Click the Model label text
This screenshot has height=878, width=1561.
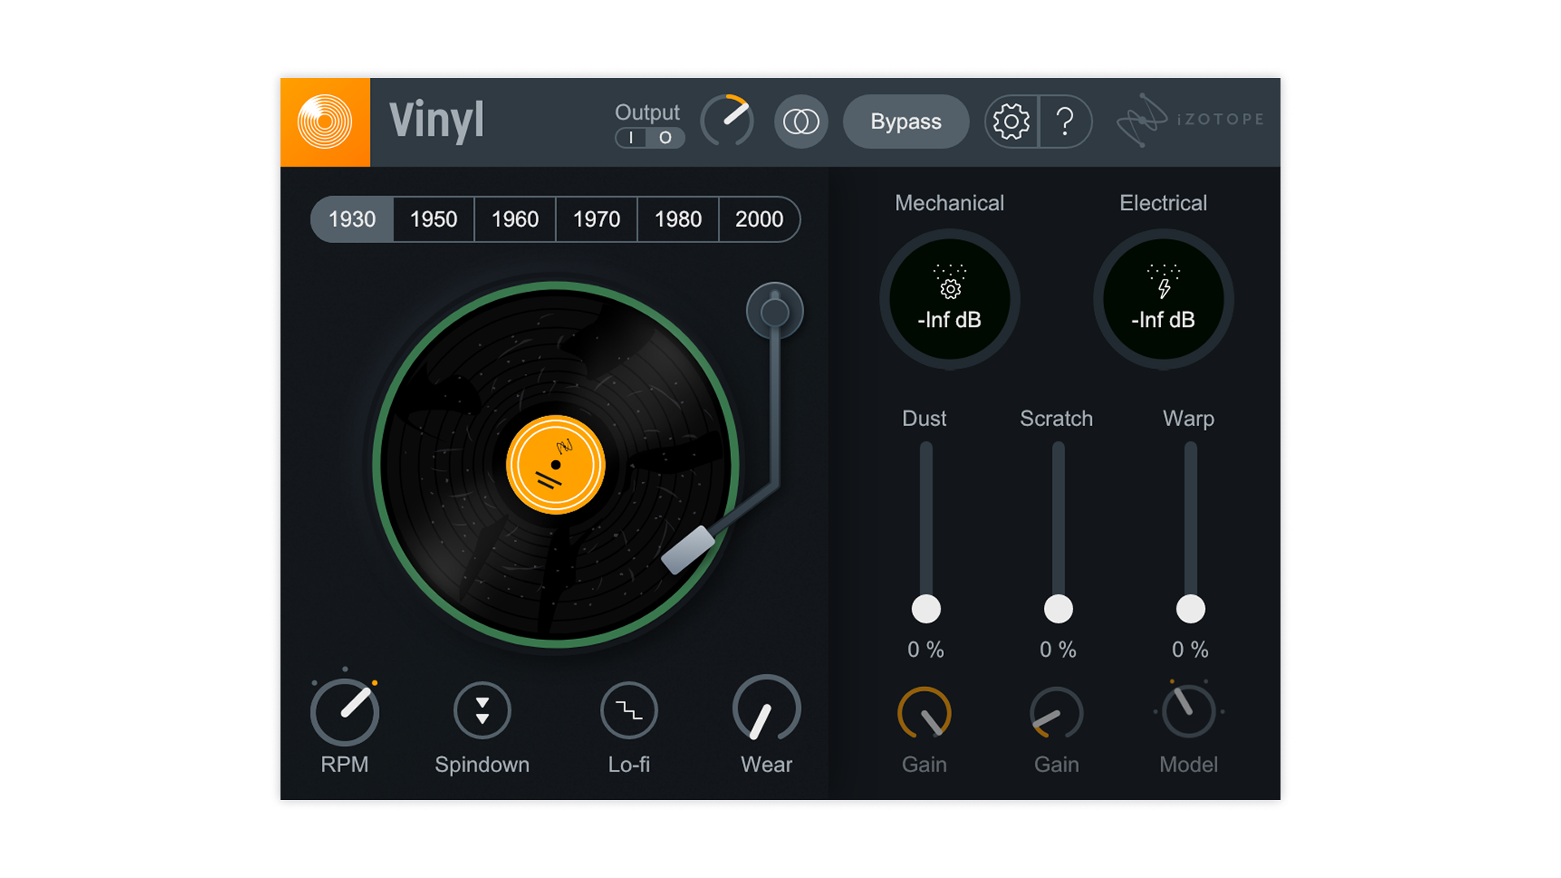click(x=1189, y=765)
